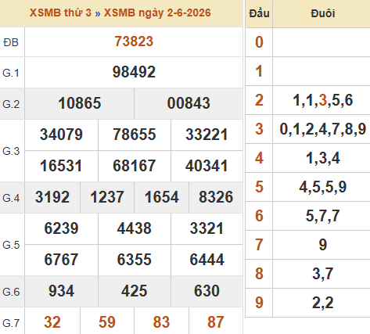Click tail value 9 for head 7
The height and width of the screenshot is (334, 370).
point(323,245)
